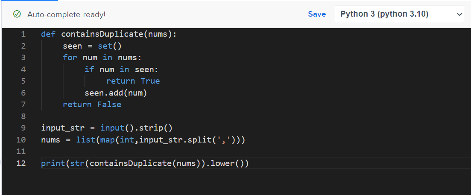Click the 'for num in nums:' line
The height and width of the screenshot is (195, 471).
[102, 58]
